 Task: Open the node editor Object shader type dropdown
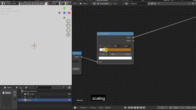pos(86,4)
